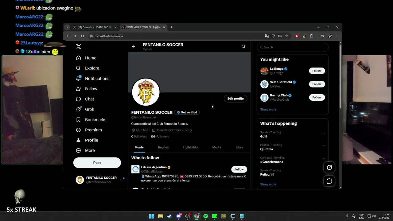Follow Edesur Argentina

(x=239, y=169)
